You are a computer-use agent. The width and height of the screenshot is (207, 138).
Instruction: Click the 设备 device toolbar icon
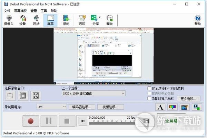pyautogui.click(x=22, y=20)
